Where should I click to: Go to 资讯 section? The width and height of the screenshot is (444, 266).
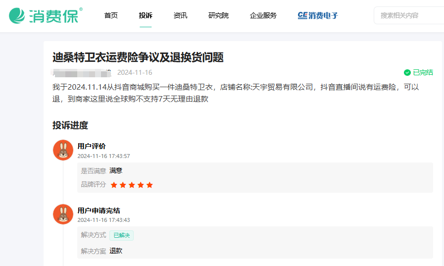(180, 15)
